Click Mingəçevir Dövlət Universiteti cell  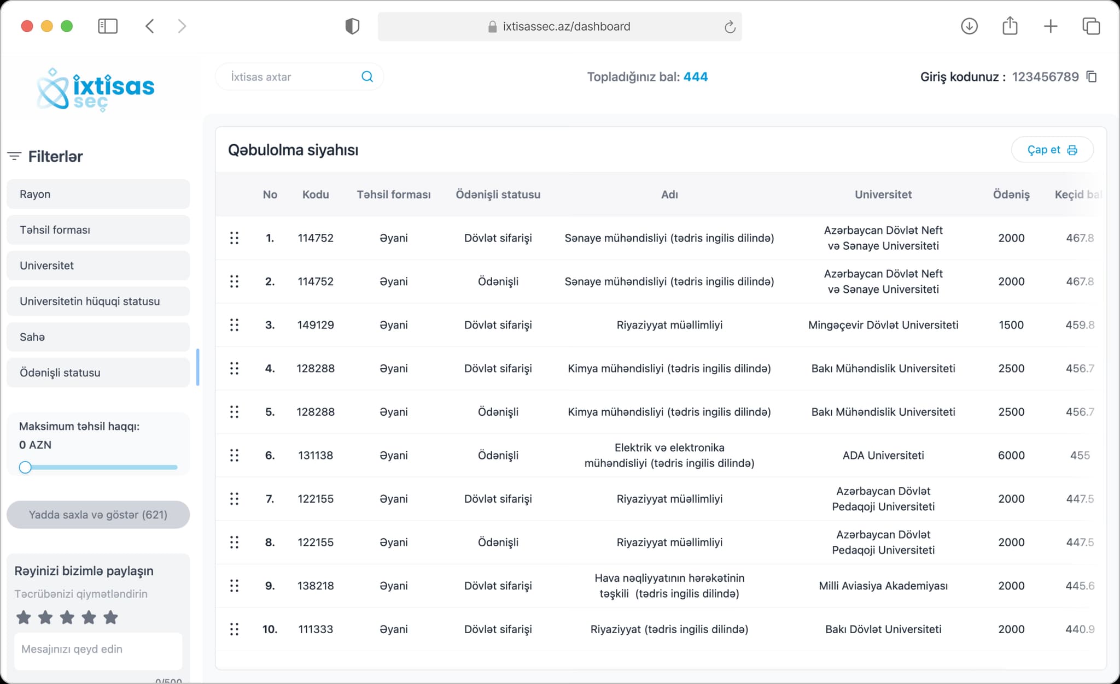tap(883, 325)
